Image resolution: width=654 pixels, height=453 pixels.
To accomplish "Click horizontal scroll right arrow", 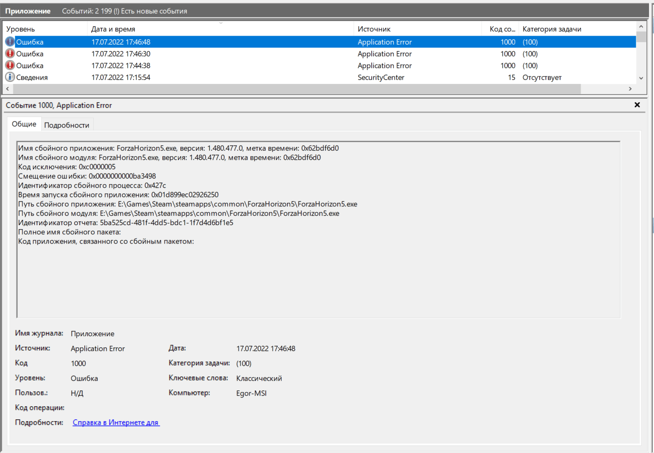I will pyautogui.click(x=630, y=89).
